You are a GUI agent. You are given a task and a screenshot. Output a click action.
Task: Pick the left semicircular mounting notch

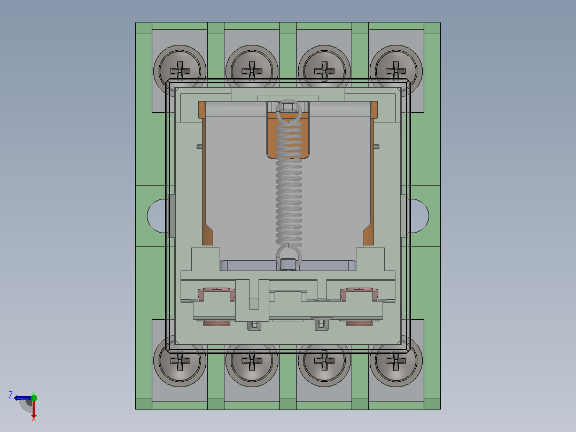157,216
